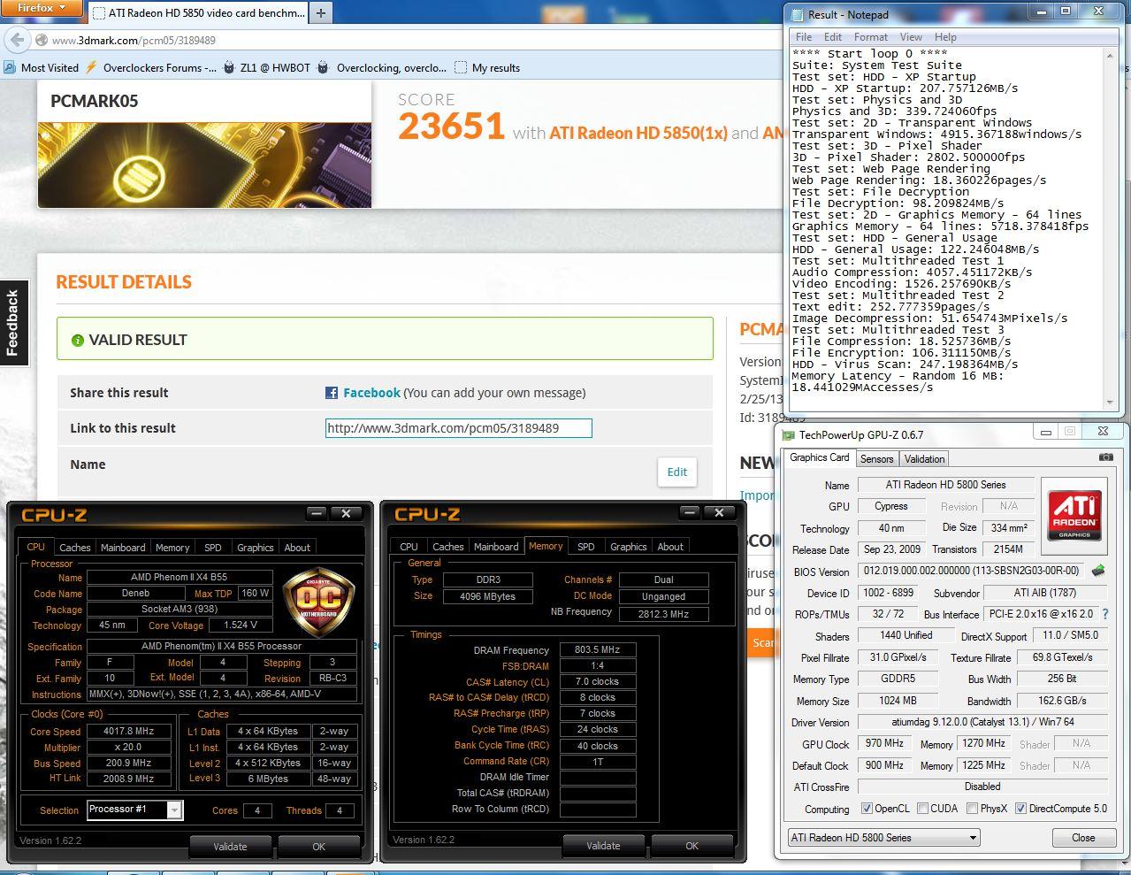The width and height of the screenshot is (1131, 875).
Task: Click Validate in left CPU-Z window
Action: tap(230, 847)
